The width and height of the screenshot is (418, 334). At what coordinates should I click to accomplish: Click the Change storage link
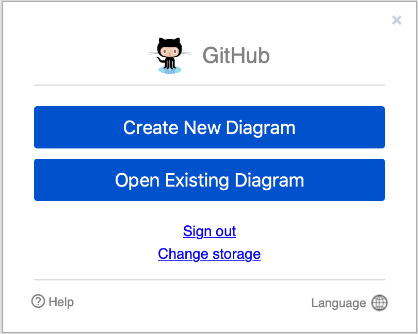tap(209, 254)
